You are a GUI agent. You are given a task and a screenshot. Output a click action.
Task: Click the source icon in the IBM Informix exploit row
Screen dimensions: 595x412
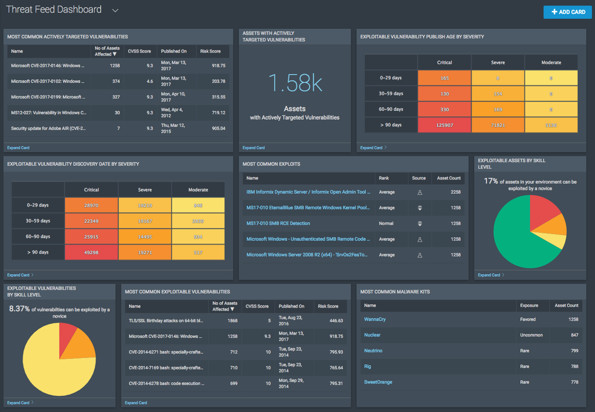pyautogui.click(x=420, y=192)
